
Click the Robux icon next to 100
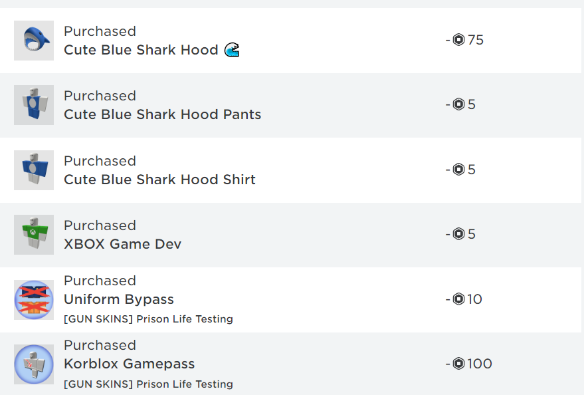pyautogui.click(x=458, y=364)
